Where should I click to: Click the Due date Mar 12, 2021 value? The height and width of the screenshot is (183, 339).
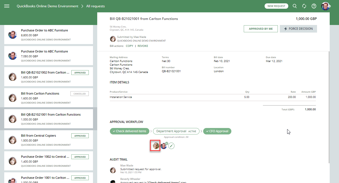click(x=274, y=61)
